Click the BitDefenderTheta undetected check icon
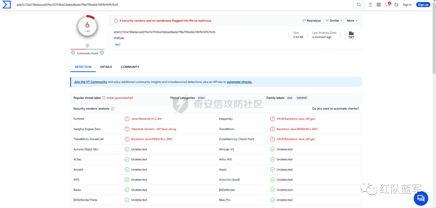Image resolution: width=436 pixels, height=208 pixels. pos(127,200)
